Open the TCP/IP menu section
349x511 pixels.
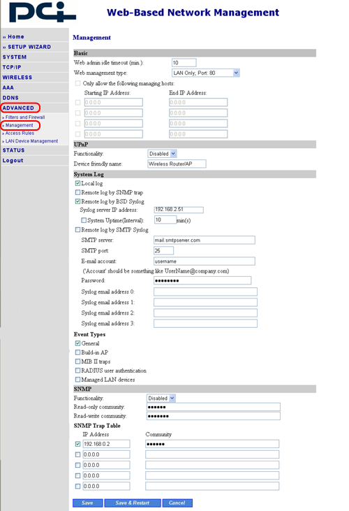12,67
